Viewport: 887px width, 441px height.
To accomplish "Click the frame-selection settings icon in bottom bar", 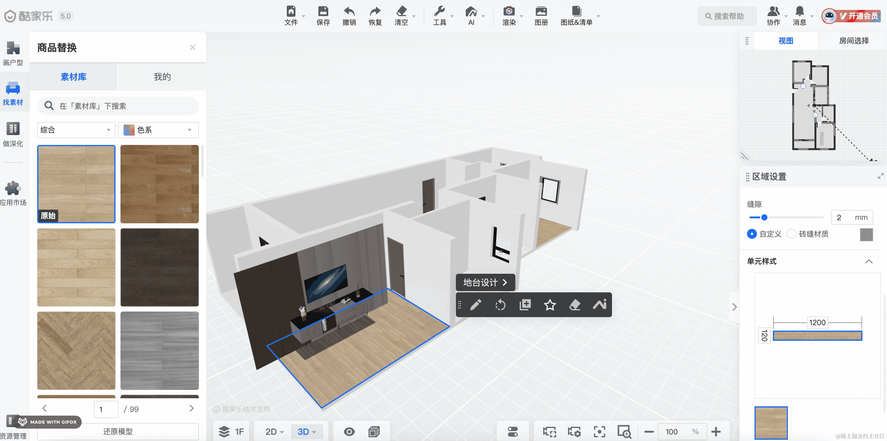I will point(574,432).
